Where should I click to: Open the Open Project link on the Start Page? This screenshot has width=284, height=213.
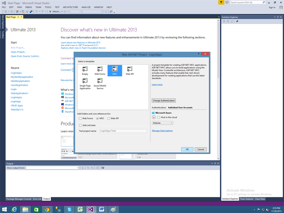click(x=18, y=52)
